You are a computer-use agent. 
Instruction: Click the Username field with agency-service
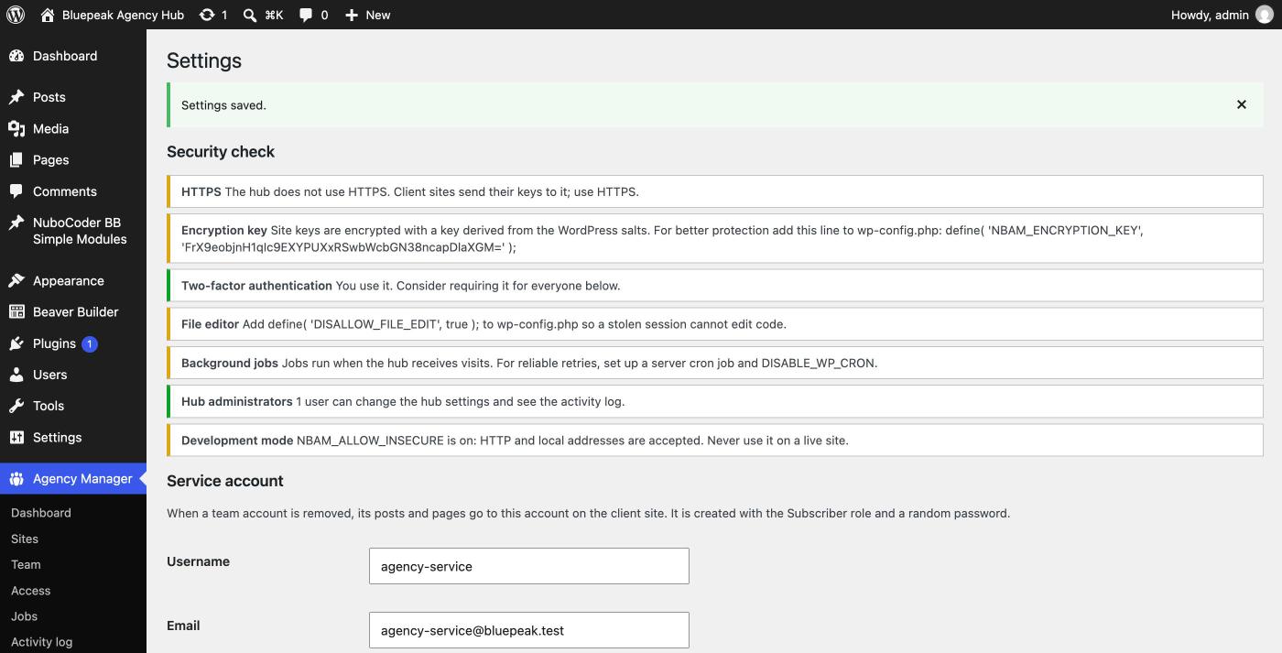click(x=528, y=566)
